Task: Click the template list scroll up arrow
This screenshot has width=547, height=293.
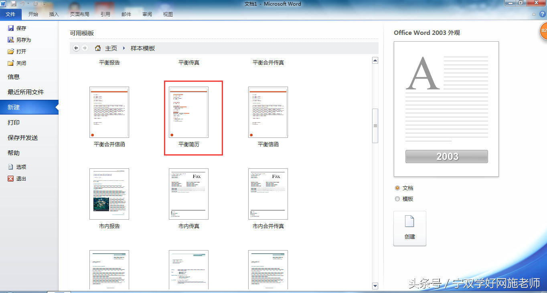Action: 375,61
